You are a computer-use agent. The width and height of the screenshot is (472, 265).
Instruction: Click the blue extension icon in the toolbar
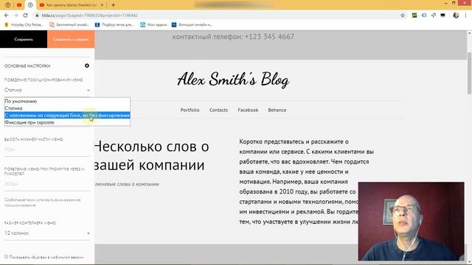[x=424, y=15]
